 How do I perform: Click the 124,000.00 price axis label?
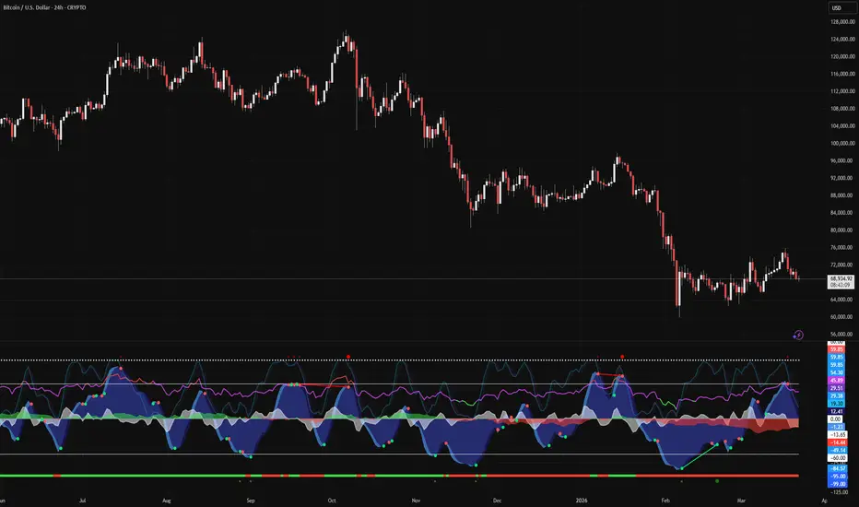point(842,40)
